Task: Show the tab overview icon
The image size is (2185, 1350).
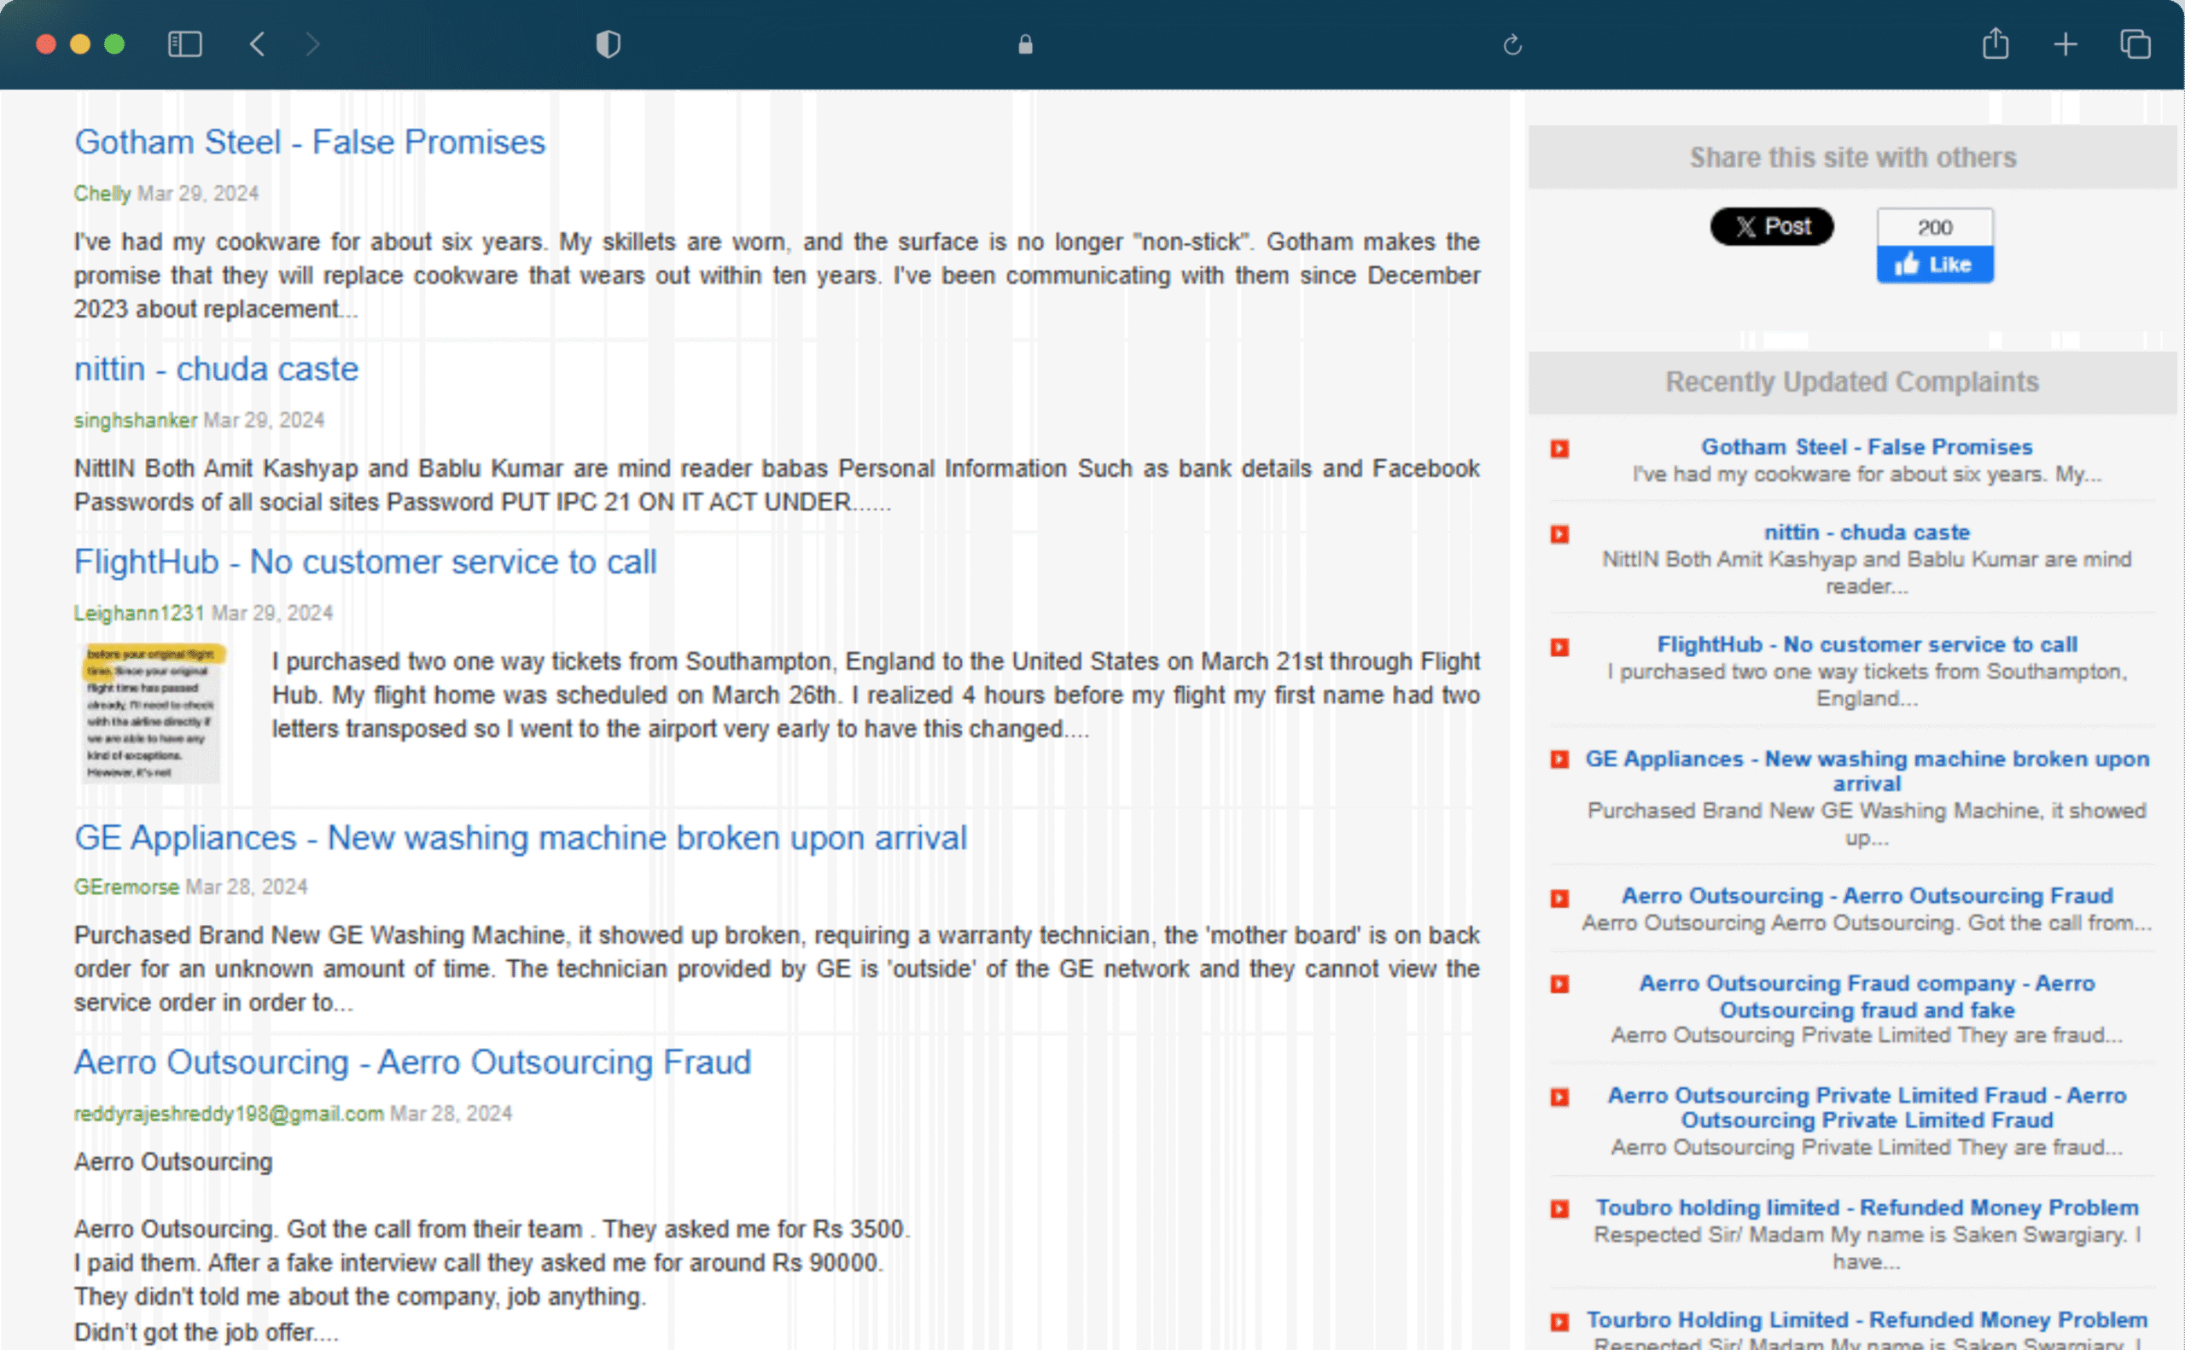Action: click(x=2135, y=44)
